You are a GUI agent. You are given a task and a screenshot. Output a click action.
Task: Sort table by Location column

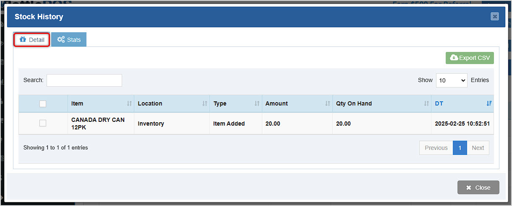pyautogui.click(x=172, y=103)
